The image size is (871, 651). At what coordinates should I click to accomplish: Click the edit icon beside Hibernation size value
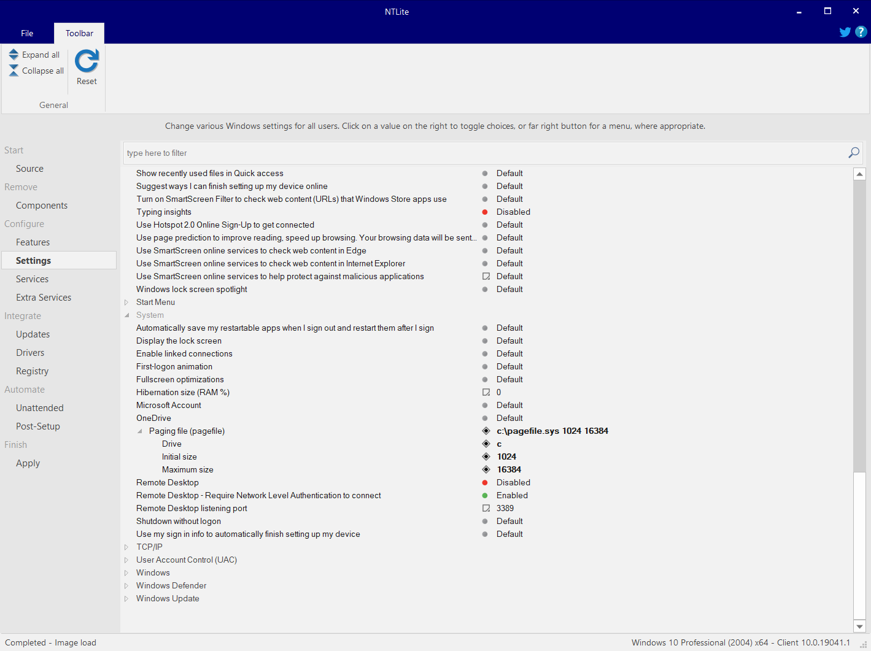[486, 392]
